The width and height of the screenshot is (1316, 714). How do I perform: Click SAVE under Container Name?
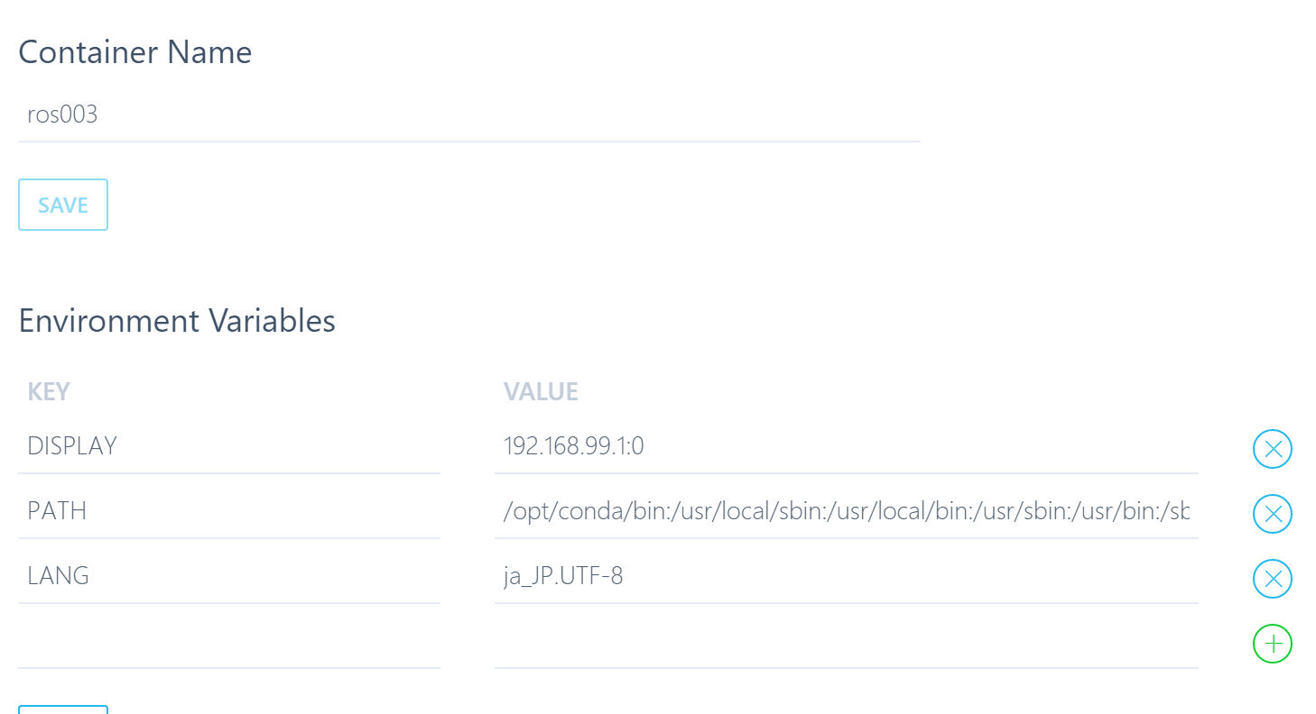pyautogui.click(x=63, y=205)
